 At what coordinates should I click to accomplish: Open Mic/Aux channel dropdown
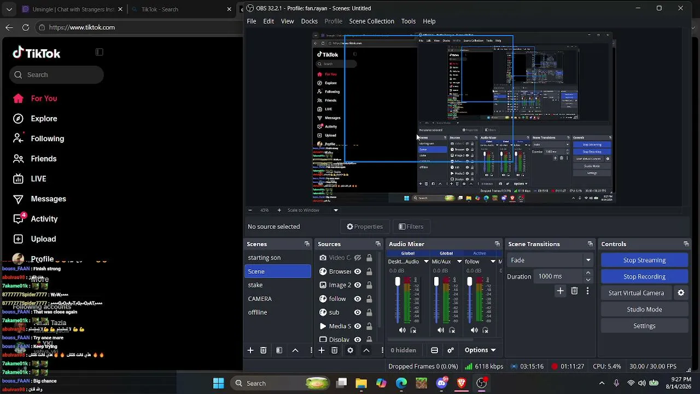[459, 262]
